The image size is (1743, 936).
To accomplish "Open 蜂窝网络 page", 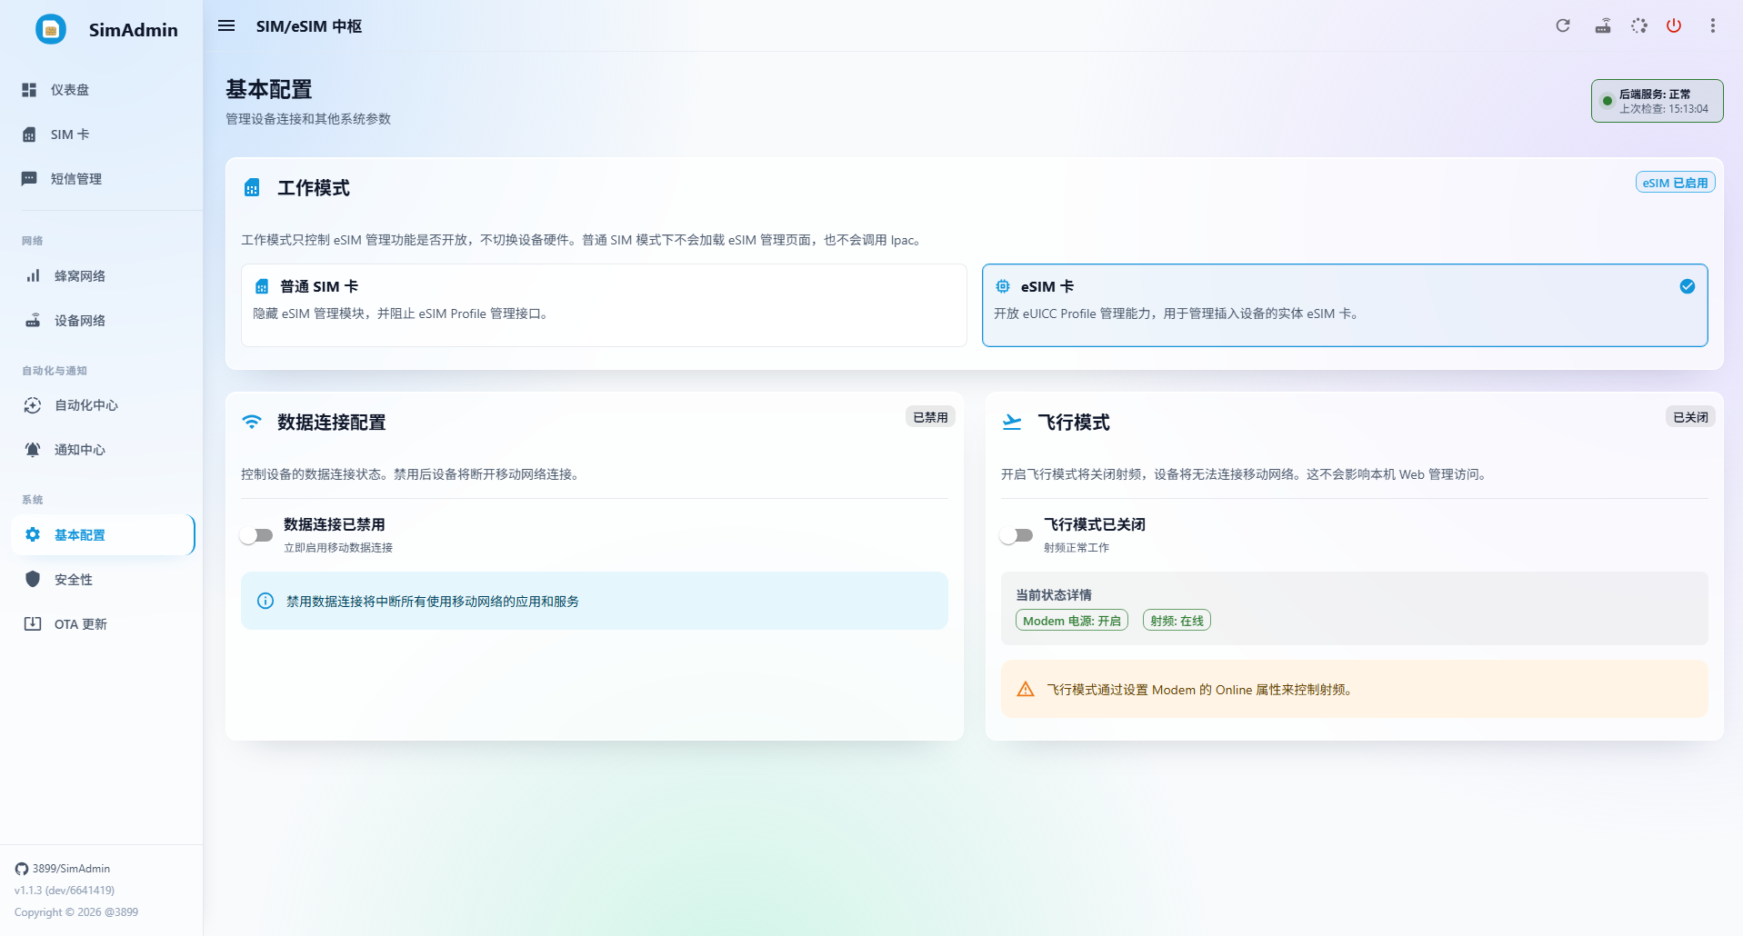I will click(103, 276).
